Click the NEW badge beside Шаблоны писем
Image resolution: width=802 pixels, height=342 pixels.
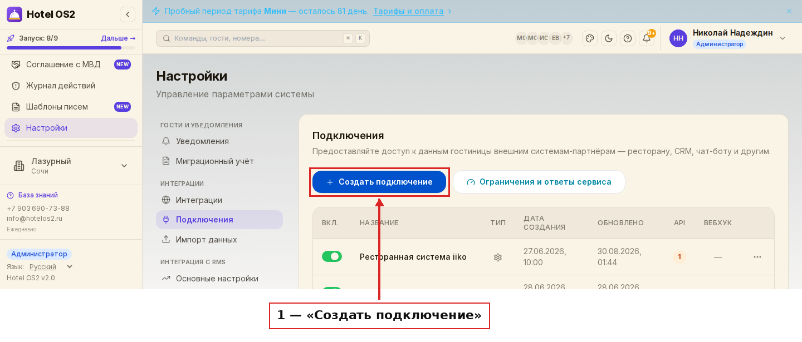(123, 107)
